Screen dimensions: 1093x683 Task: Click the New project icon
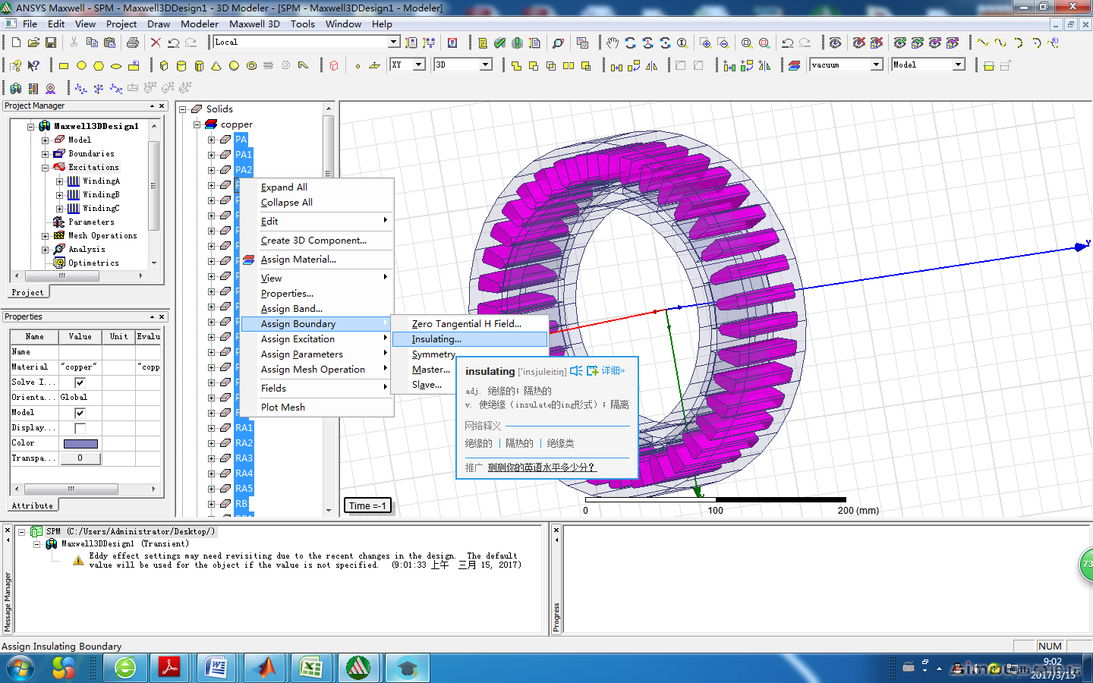pos(15,42)
